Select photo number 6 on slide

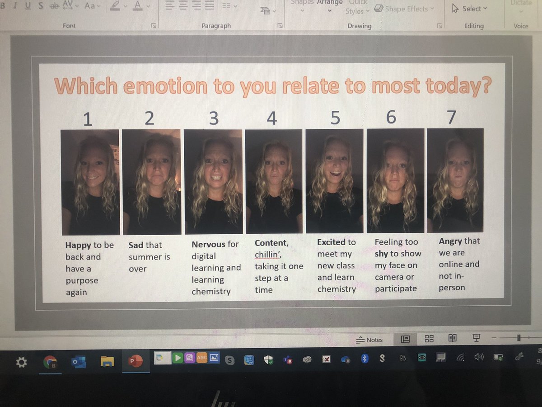coord(396,181)
